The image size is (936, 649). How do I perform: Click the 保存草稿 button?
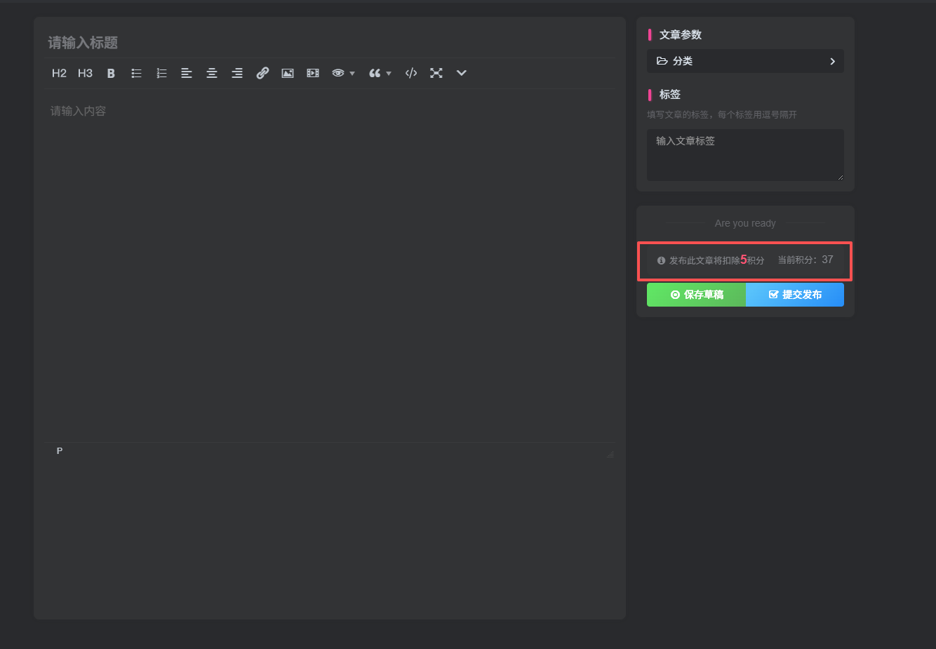point(696,295)
